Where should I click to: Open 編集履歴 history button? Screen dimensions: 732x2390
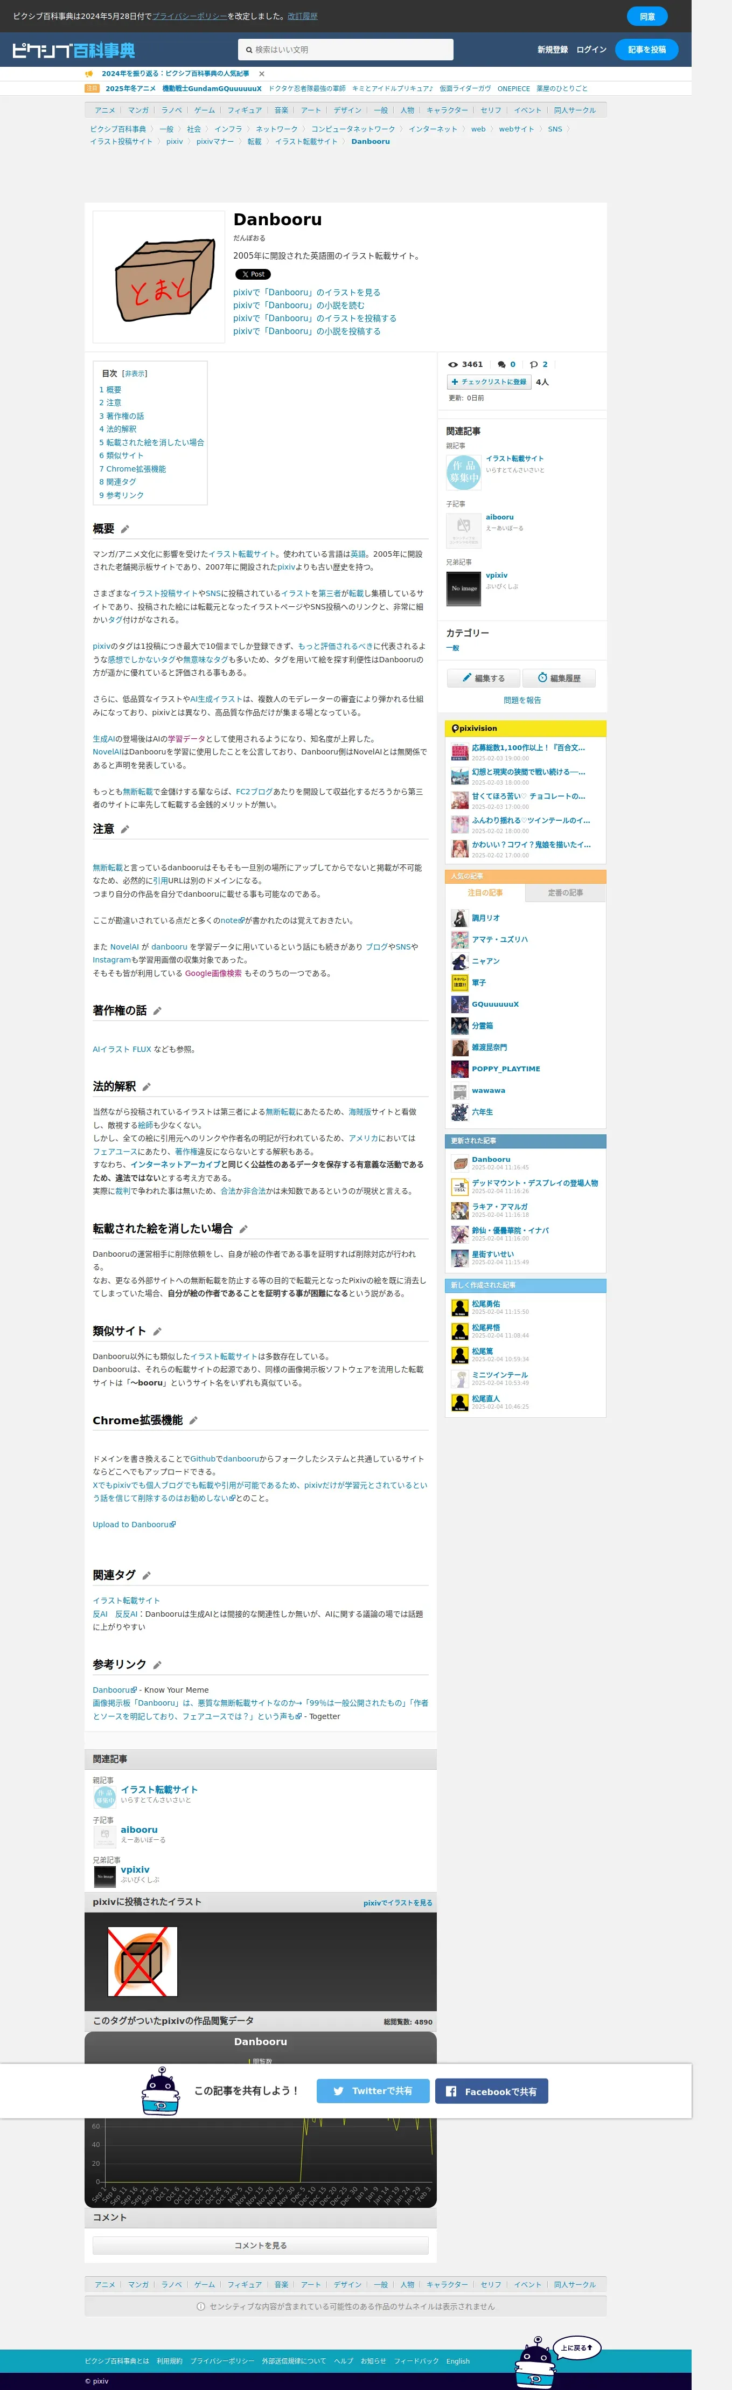click(559, 679)
